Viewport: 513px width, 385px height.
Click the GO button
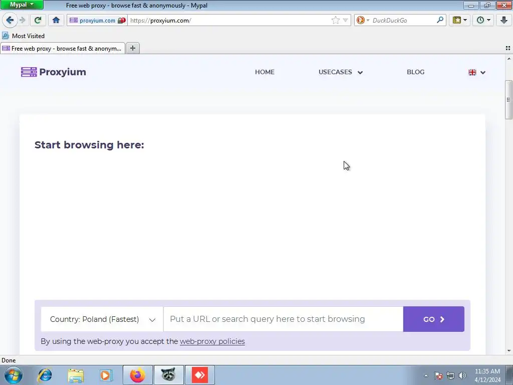[x=433, y=319]
